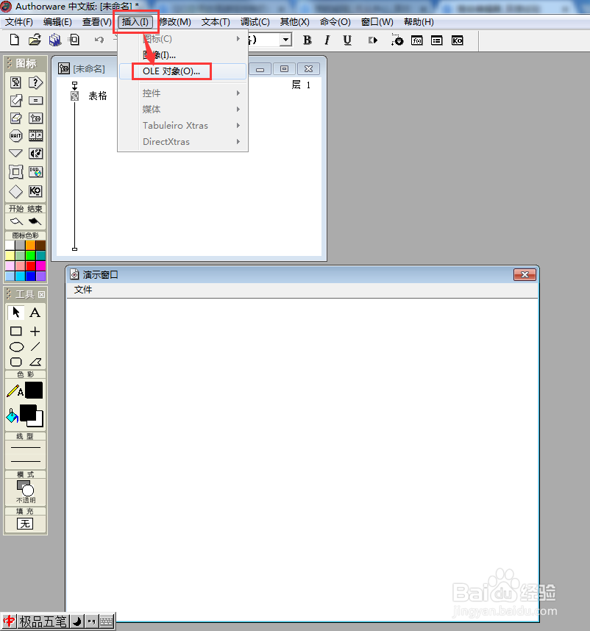This screenshot has height=631, width=590.
Task: Toggle half/full-width moon icon in IME bar
Action: (77, 621)
